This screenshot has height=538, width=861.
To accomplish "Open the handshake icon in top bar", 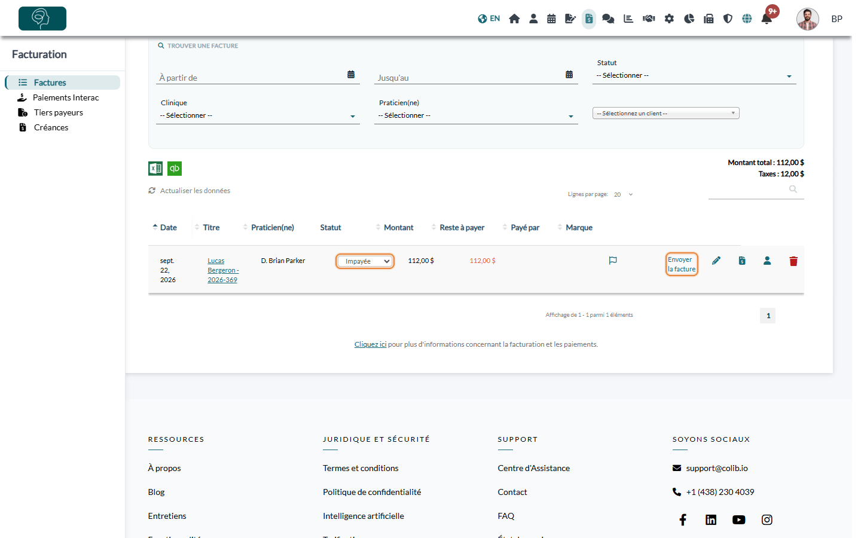I will pyautogui.click(x=649, y=19).
